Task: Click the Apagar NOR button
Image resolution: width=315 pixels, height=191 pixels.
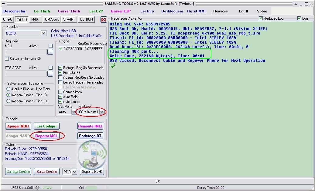Action: tap(18, 126)
